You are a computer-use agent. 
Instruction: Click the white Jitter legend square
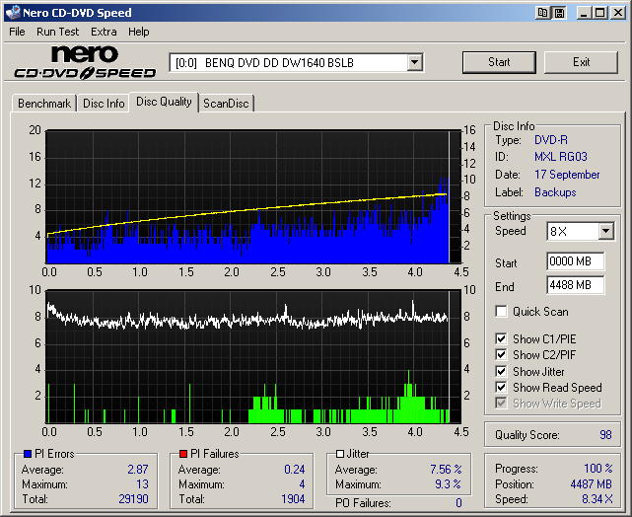pos(338,454)
